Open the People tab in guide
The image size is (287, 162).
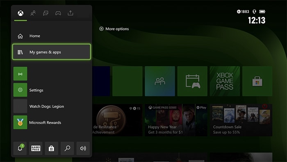[33, 13]
